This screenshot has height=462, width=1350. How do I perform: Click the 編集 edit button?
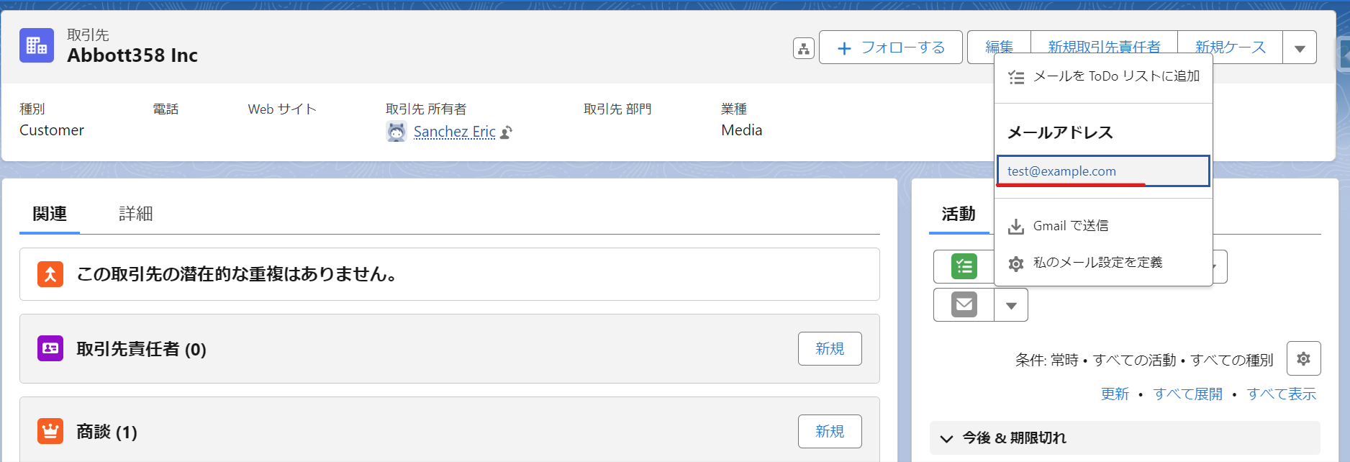[999, 47]
